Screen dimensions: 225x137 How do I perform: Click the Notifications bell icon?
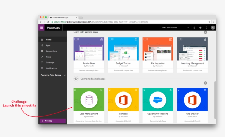point(42,68)
